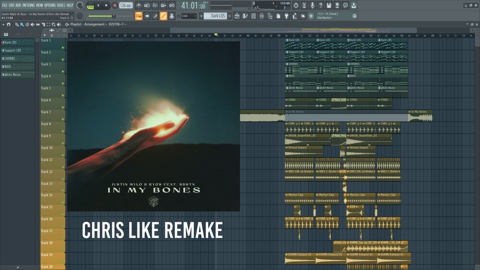Toggle typing keyboard to piano
The height and width of the screenshot is (270, 480).
click(x=139, y=16)
